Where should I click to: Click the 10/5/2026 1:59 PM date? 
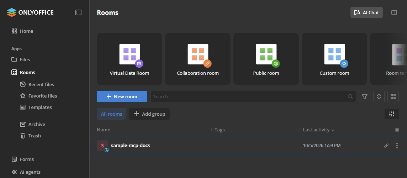[322, 146]
